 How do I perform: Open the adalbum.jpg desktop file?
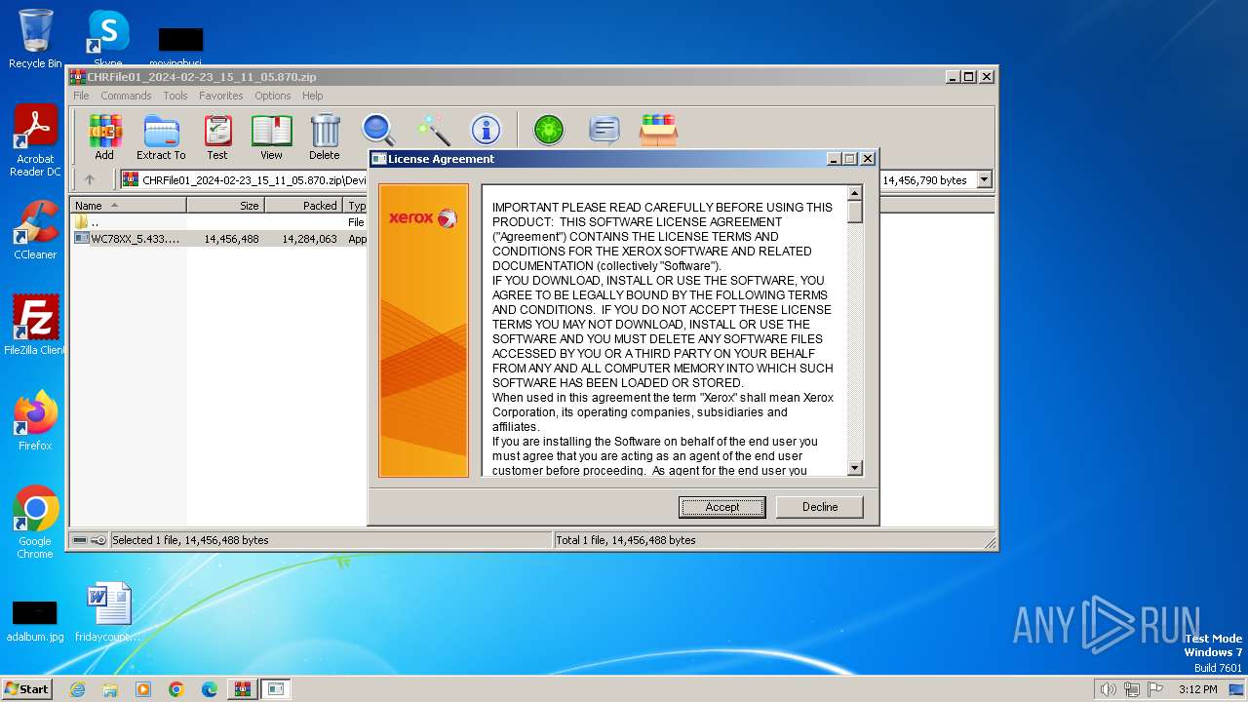point(35,621)
